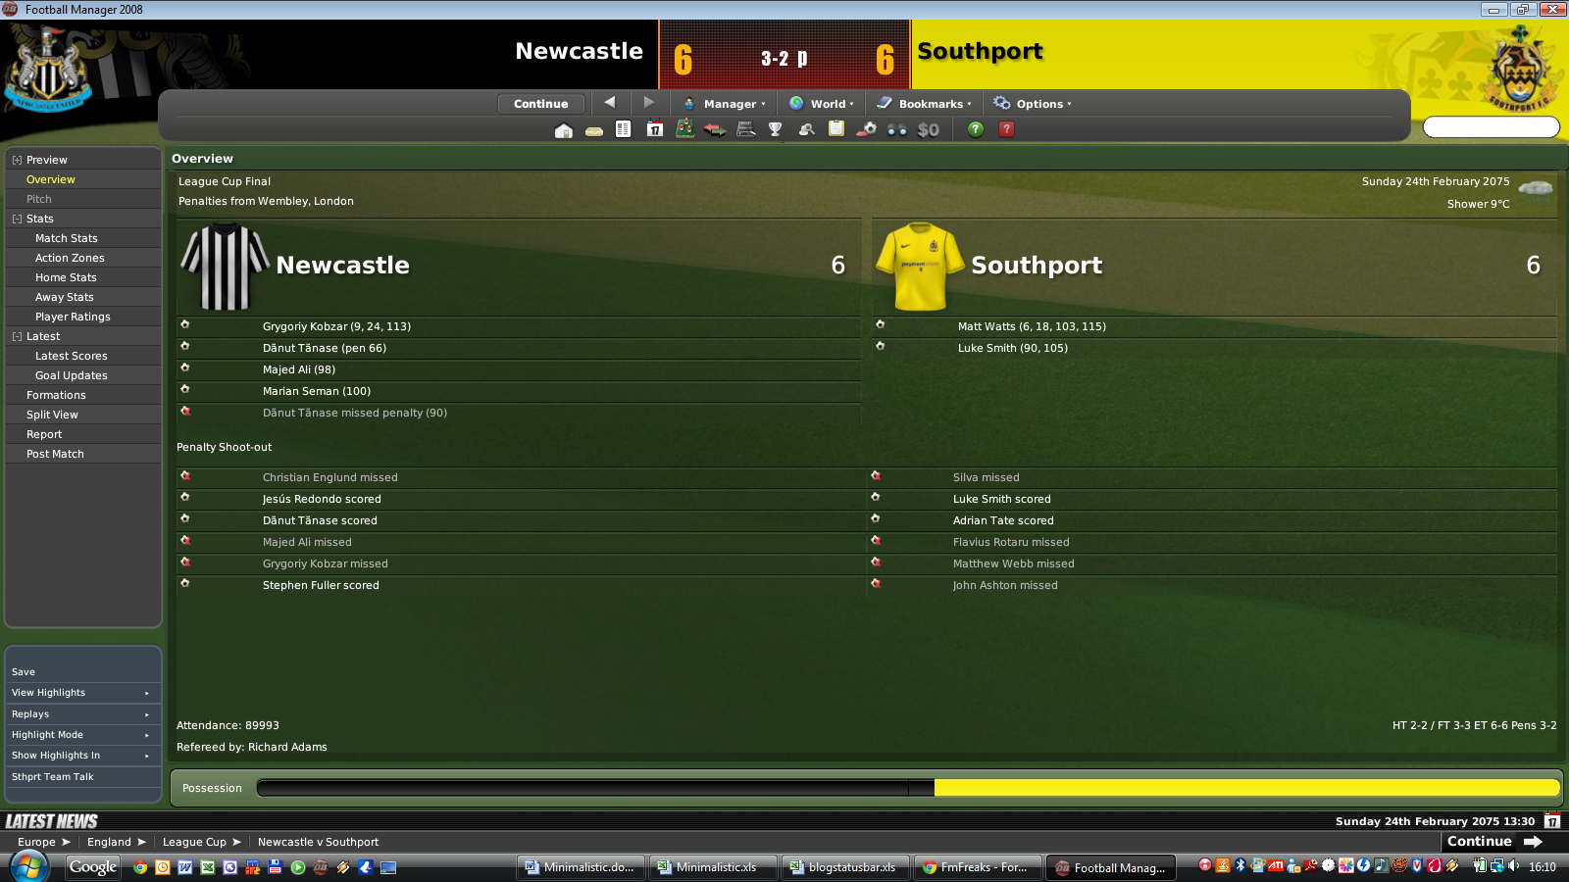1569x882 pixels.
Task: Open the Post Match view
Action: (55, 454)
